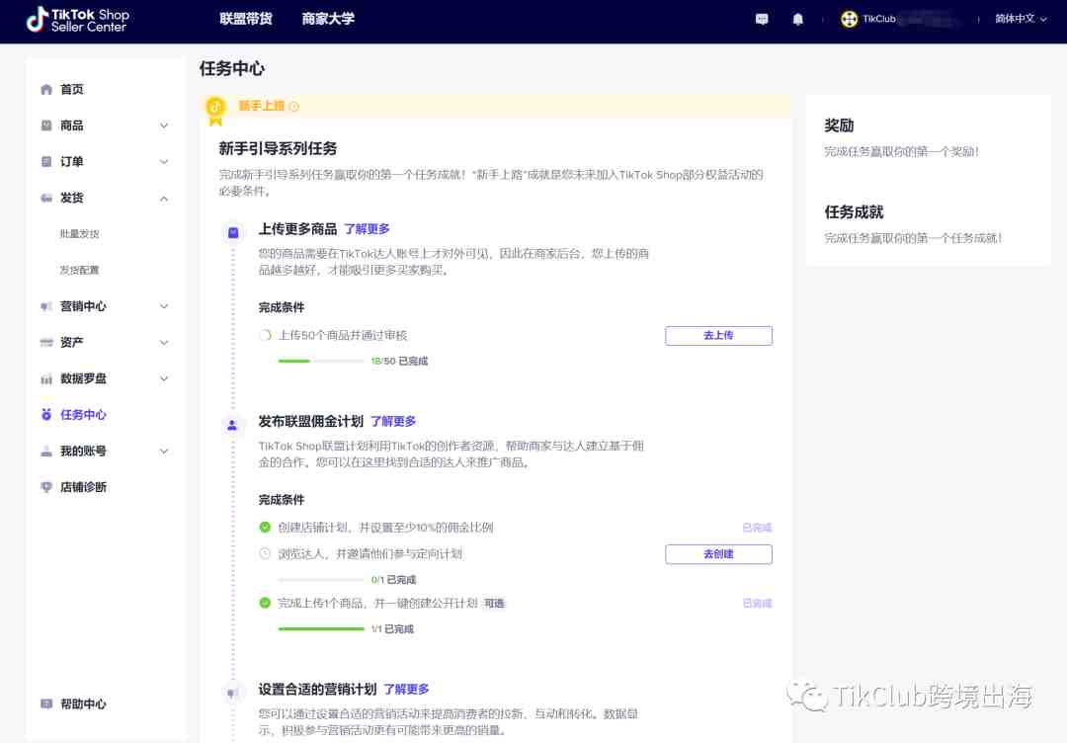
Task: Click the TikClub account name
Action: (x=879, y=19)
